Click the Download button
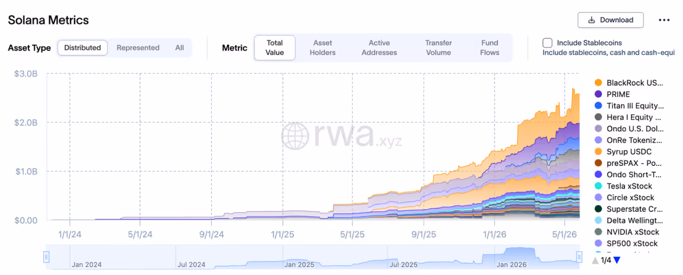 [x=611, y=20]
